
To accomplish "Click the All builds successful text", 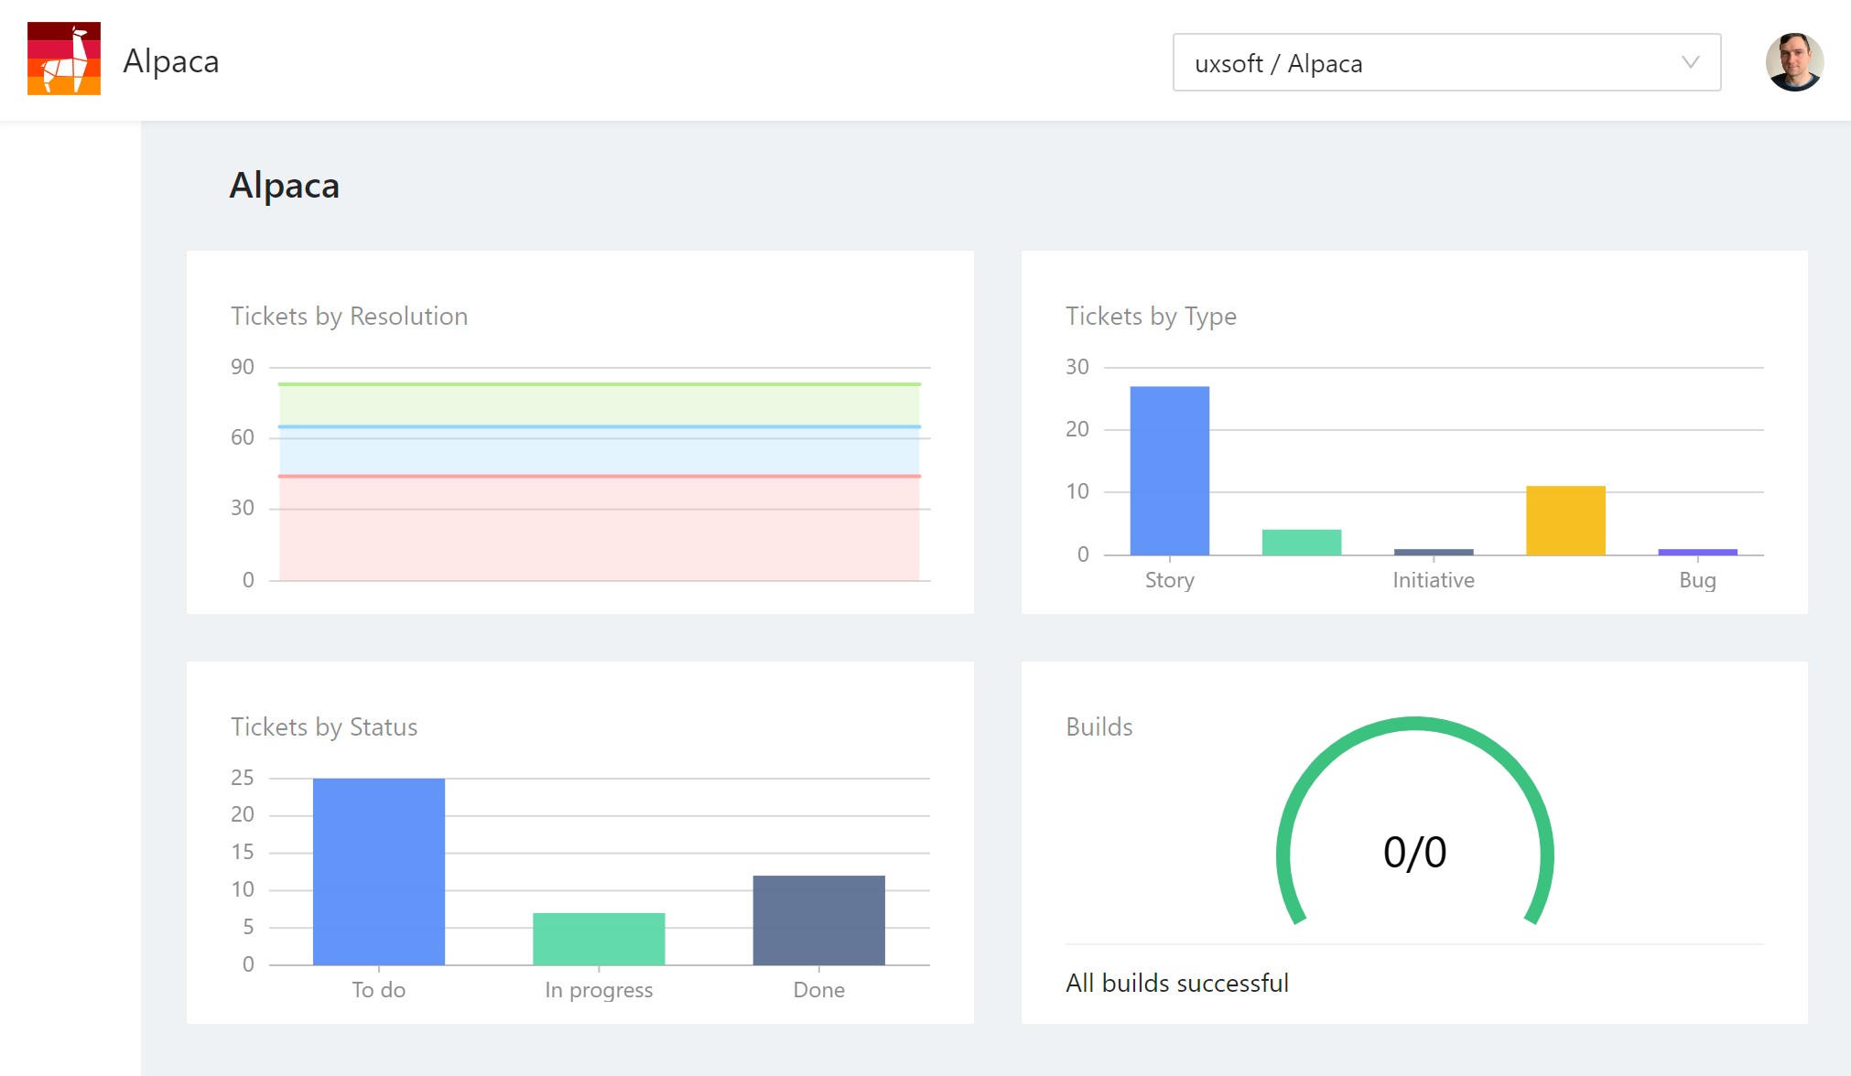I will click(1176, 984).
